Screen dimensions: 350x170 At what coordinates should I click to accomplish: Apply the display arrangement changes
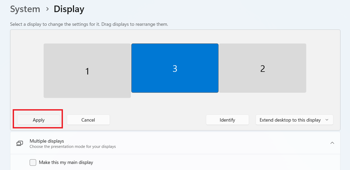click(39, 120)
